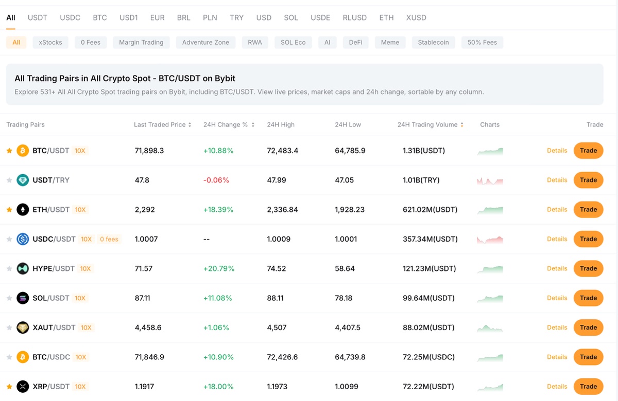Toggle favorite star for USDT/TRY
618x401 pixels.
tap(9, 180)
